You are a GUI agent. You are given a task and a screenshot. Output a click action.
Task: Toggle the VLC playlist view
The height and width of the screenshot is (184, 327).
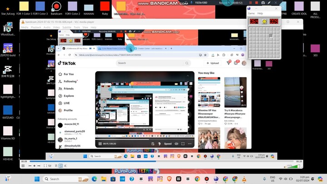click(x=56, y=166)
